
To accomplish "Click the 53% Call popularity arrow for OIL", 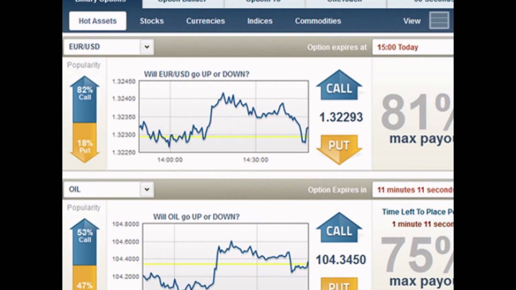I will coord(85,242).
